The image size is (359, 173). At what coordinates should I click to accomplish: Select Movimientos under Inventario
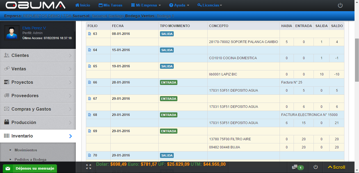[26, 150]
